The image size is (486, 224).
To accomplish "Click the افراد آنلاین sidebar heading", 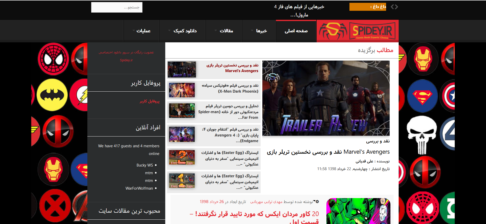I will point(148,128).
